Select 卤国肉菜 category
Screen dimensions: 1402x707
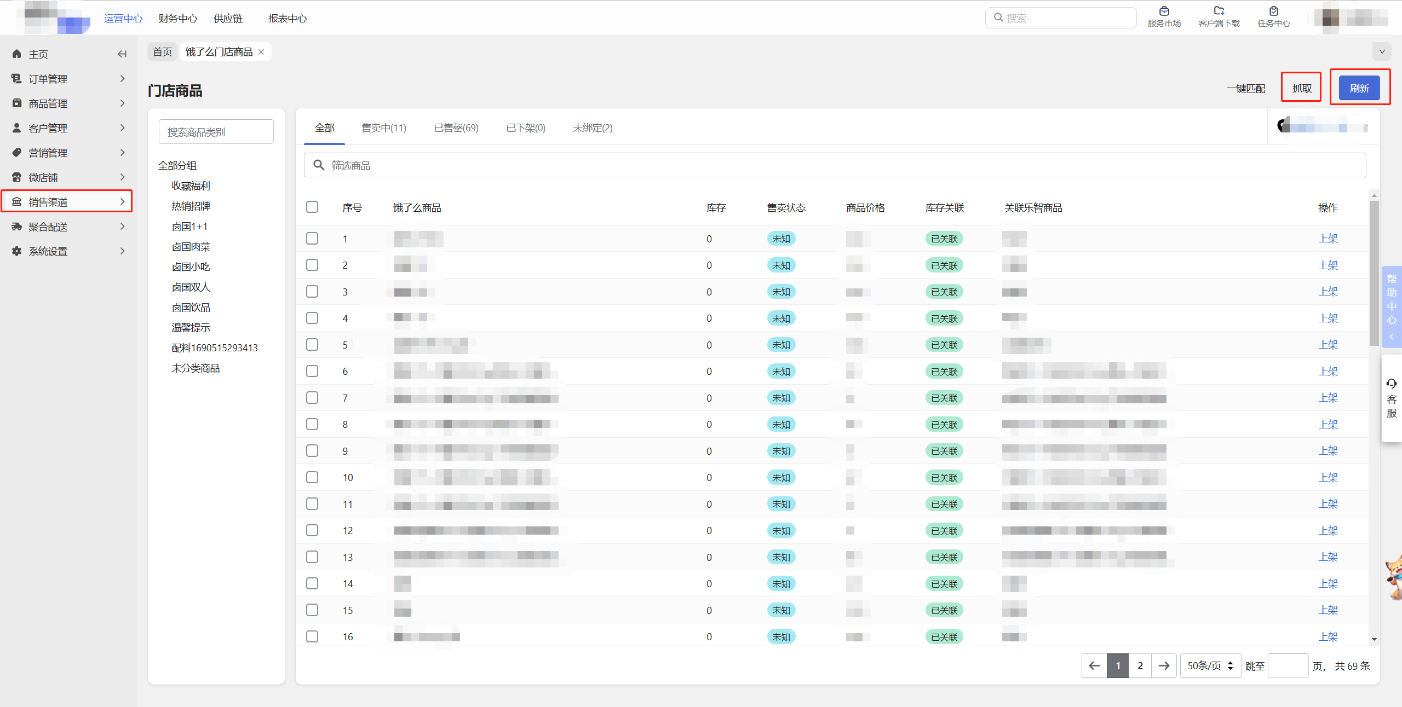(x=191, y=247)
